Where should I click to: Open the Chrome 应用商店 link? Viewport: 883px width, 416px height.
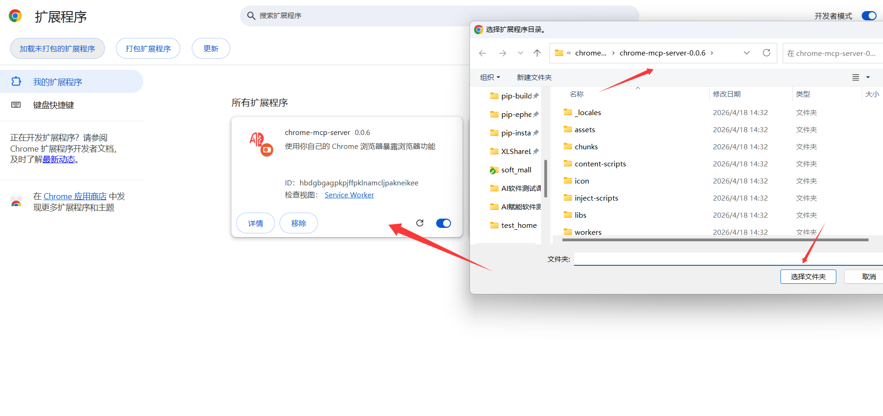pyautogui.click(x=75, y=196)
